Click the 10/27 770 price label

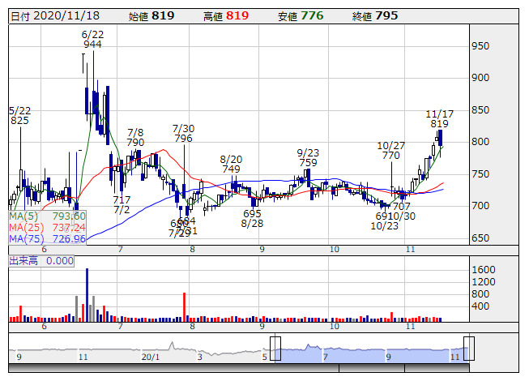(x=390, y=151)
